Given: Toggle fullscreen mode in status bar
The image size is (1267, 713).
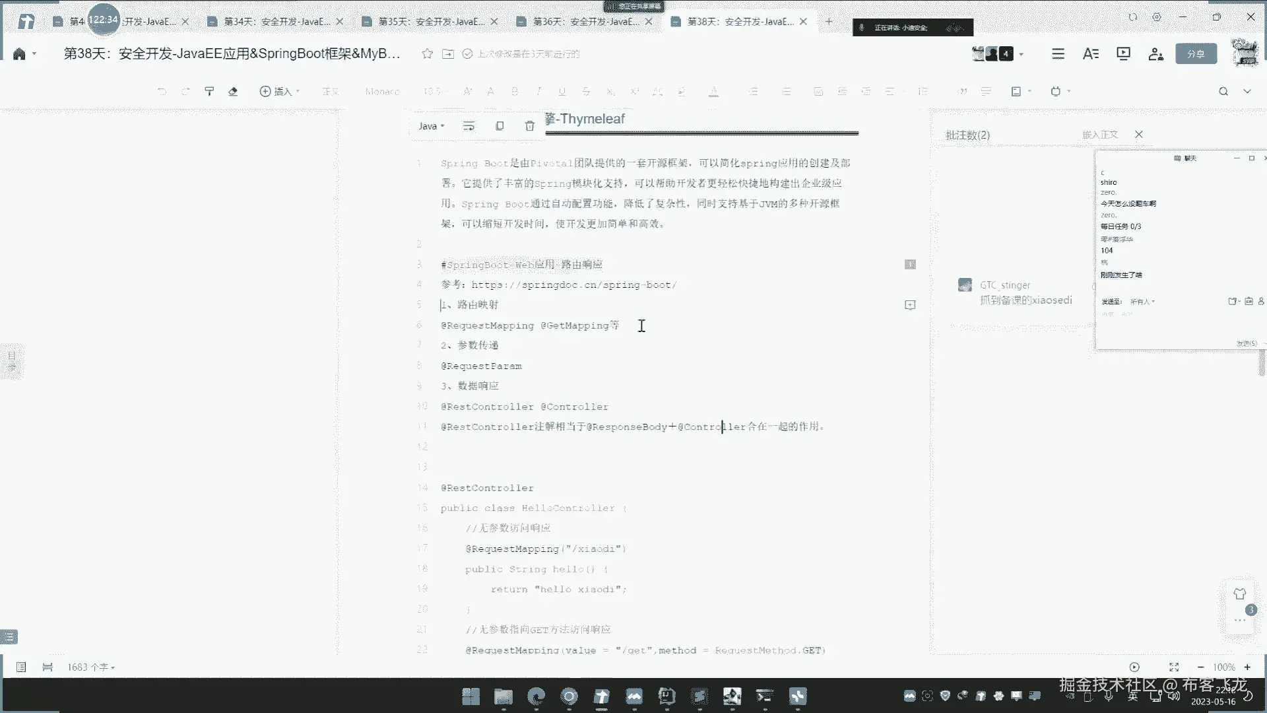Looking at the screenshot, I should [x=1173, y=667].
